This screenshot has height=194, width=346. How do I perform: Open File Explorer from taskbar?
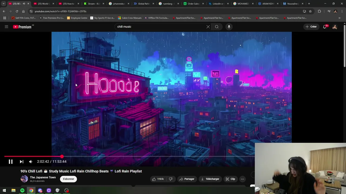tap(13, 190)
